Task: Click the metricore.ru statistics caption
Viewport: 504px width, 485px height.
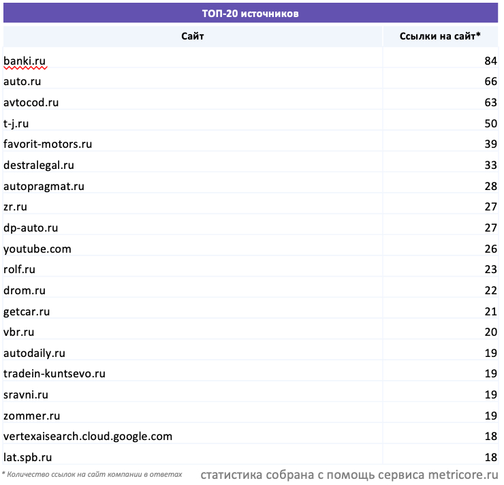Action: click(349, 475)
